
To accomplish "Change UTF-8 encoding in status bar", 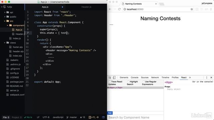I will pos(46,117).
